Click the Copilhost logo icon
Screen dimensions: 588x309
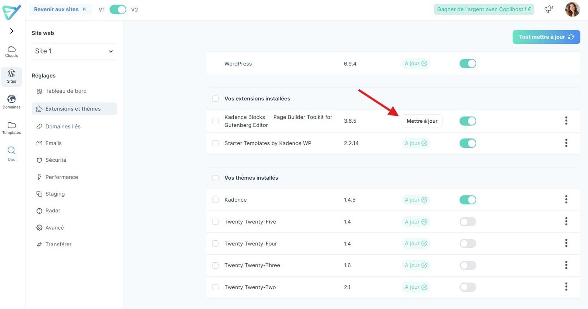click(x=12, y=12)
